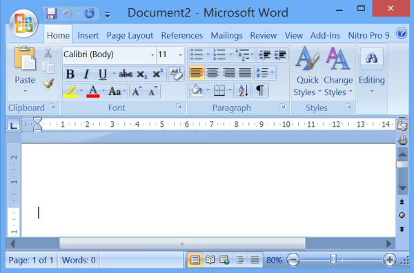Viewport: 414px width, 273px height.
Task: Open the Mailings tab
Action: click(226, 35)
